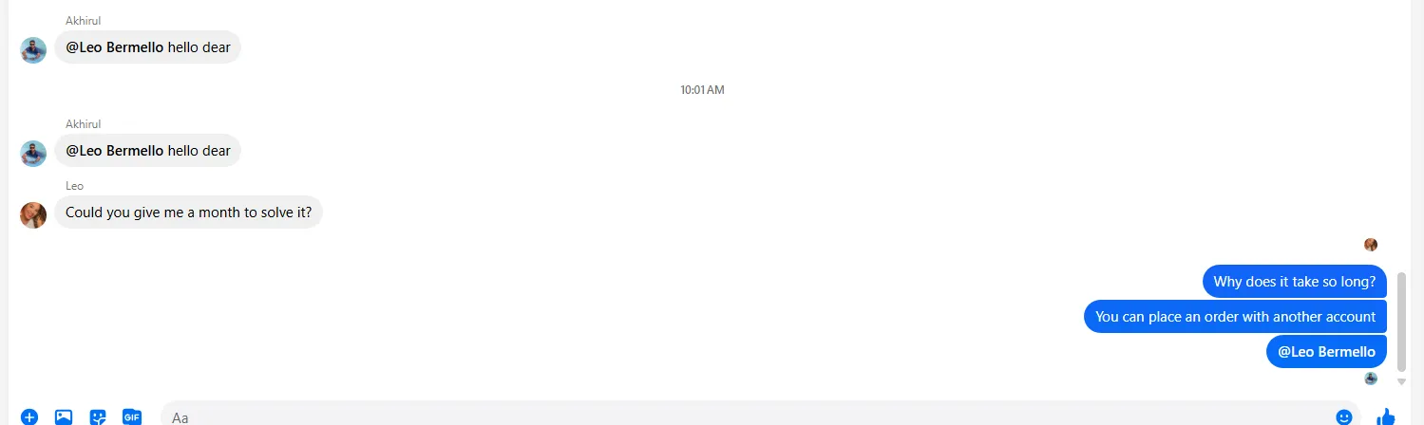Image resolution: width=1424 pixels, height=425 pixels.
Task: Click Akhirul's avatar beside second hello message
Action: point(33,154)
